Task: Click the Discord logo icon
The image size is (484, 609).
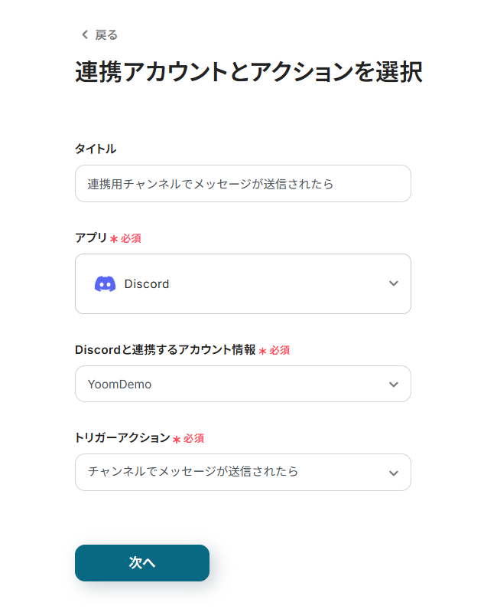Action: click(105, 284)
